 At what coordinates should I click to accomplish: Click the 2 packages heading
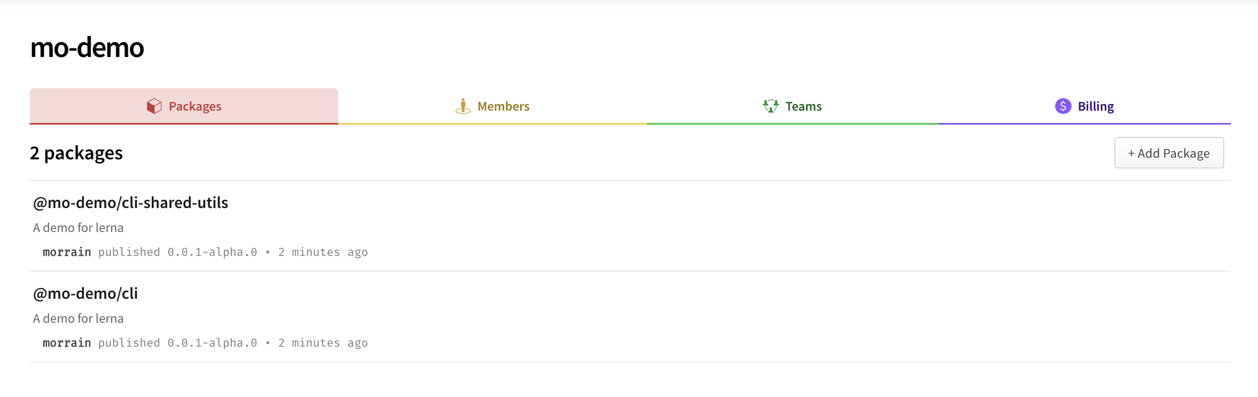coord(76,153)
